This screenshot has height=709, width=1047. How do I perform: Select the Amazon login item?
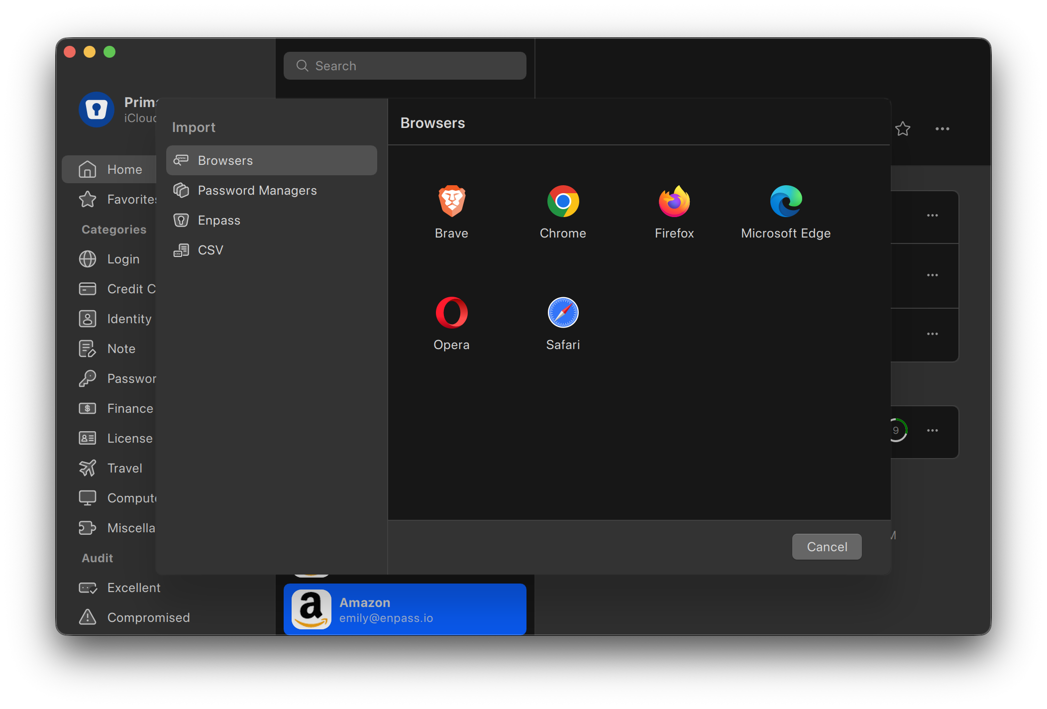(405, 609)
